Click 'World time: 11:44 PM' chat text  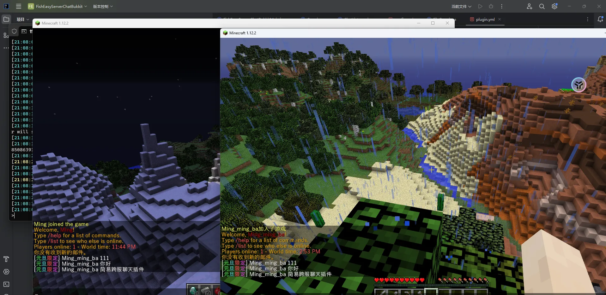click(x=108, y=247)
